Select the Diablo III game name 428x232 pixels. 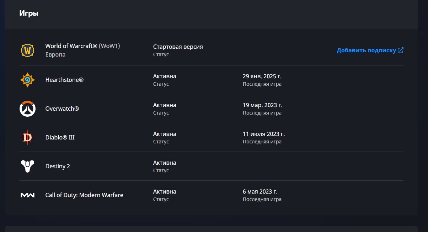coord(60,137)
